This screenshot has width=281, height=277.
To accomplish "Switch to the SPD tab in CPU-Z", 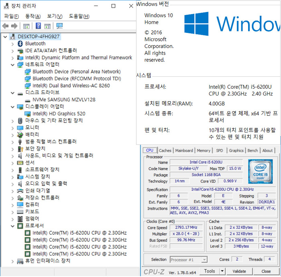I will click(220, 151).
